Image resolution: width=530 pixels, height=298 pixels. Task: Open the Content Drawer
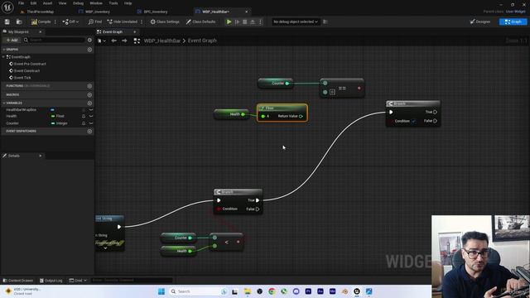click(17, 281)
